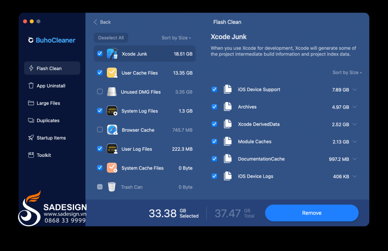Open the App Uninstall sidebar section
Image resolution: width=388 pixels, height=251 pixels.
(x=52, y=85)
